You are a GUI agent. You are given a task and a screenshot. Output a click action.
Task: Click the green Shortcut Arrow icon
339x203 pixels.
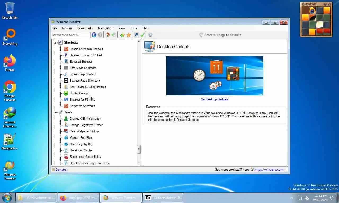point(66,93)
